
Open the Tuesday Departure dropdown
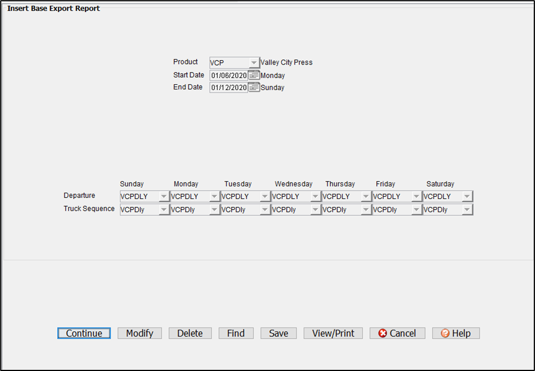265,197
